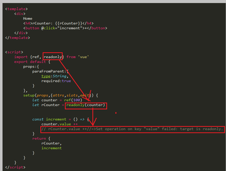Screen dimensions: 226x171
Task: Click the closing </script> tag
Action: pyautogui.click(x=15, y=167)
